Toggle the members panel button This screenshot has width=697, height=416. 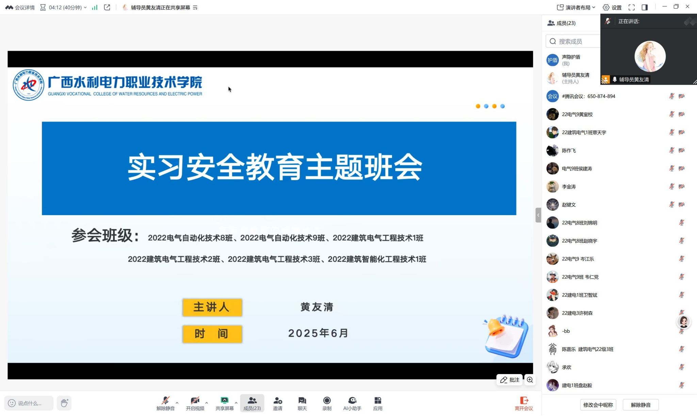pyautogui.click(x=252, y=403)
